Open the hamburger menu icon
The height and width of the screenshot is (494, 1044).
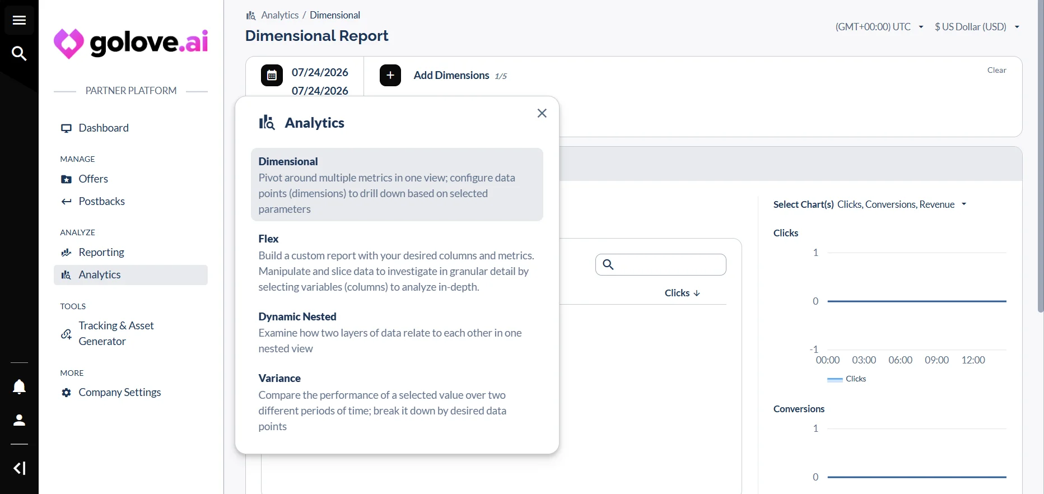[x=19, y=21]
